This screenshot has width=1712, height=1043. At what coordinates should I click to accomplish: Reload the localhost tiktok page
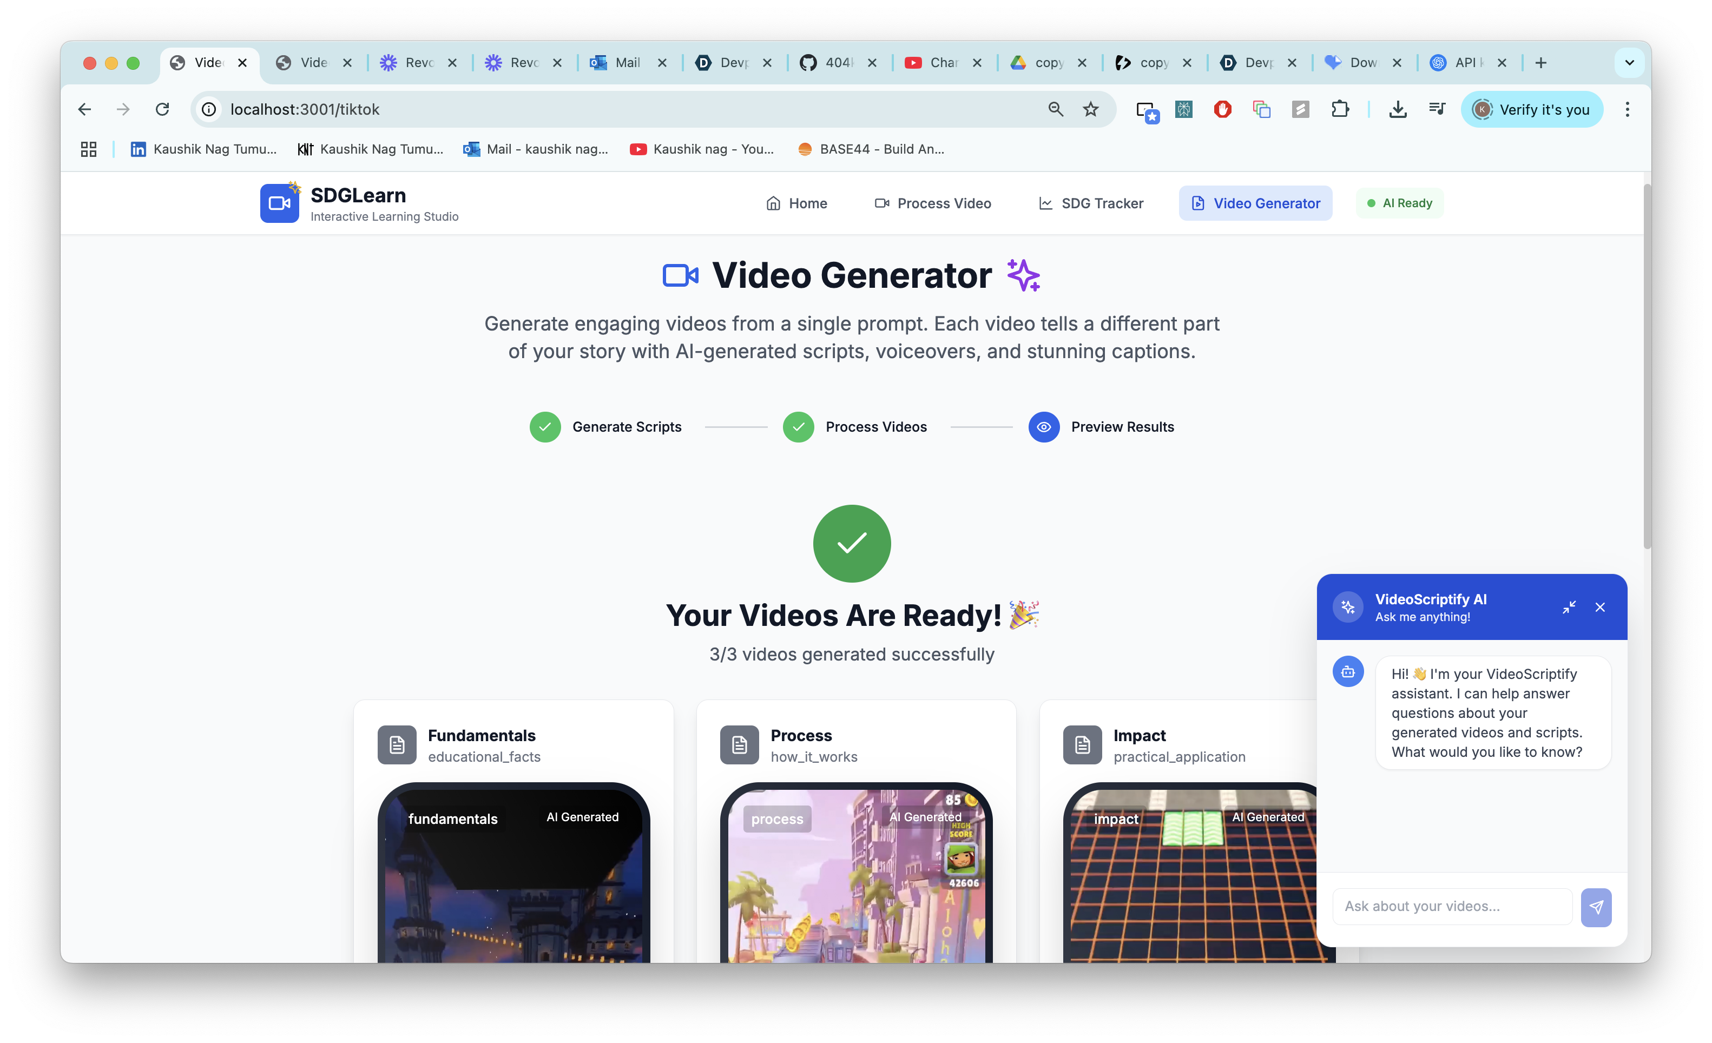[162, 109]
